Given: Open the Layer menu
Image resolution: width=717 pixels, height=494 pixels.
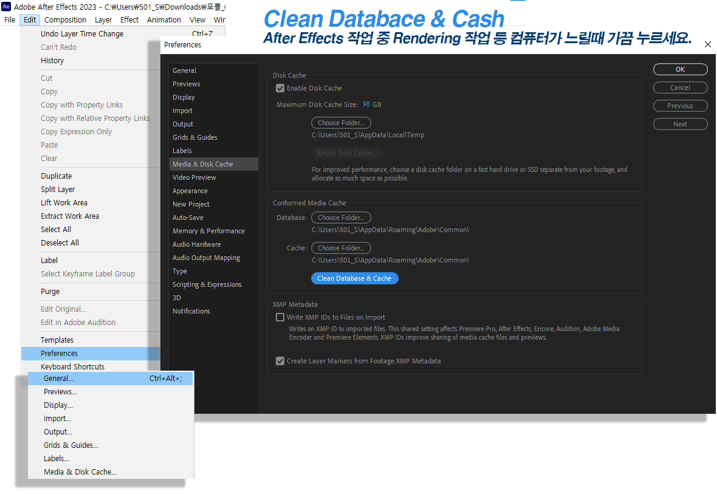Looking at the screenshot, I should [x=103, y=19].
